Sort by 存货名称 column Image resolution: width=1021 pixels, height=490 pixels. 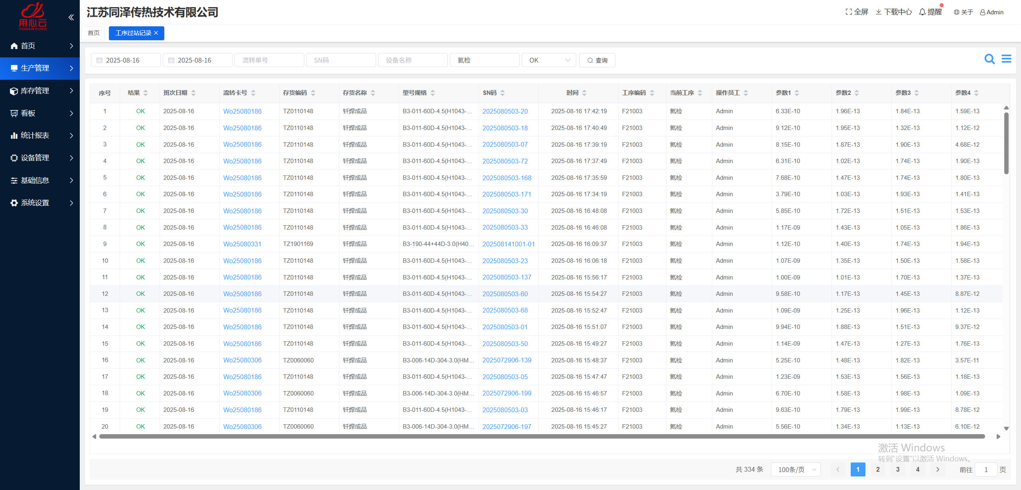[x=373, y=93]
